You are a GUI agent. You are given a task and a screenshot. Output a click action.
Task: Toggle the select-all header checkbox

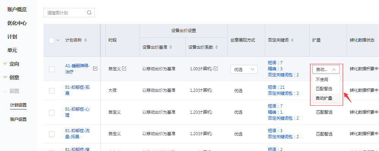(x=52, y=40)
